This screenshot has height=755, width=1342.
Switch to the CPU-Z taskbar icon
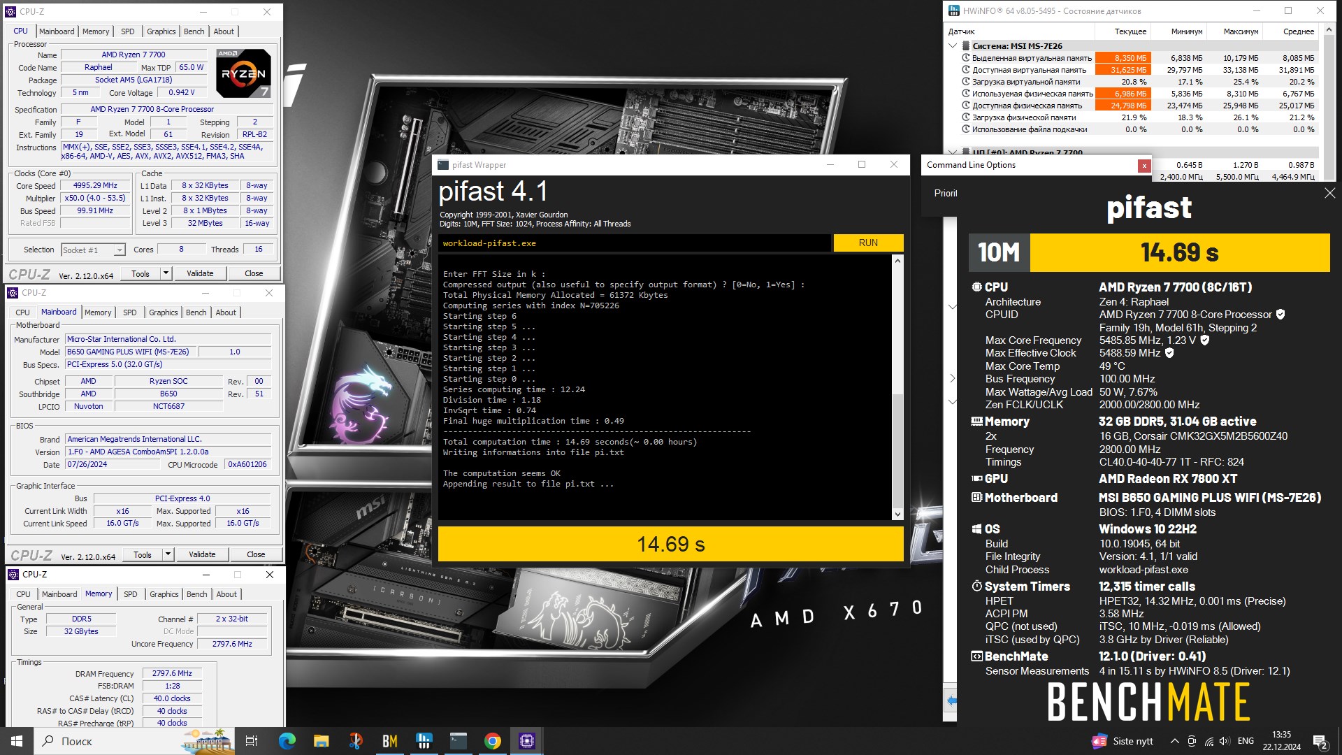click(526, 741)
